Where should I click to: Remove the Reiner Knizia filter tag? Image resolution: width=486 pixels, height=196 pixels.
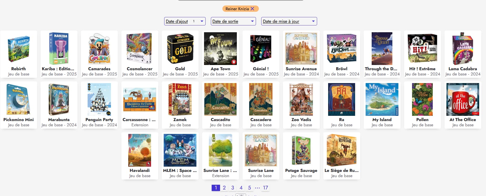(252, 9)
